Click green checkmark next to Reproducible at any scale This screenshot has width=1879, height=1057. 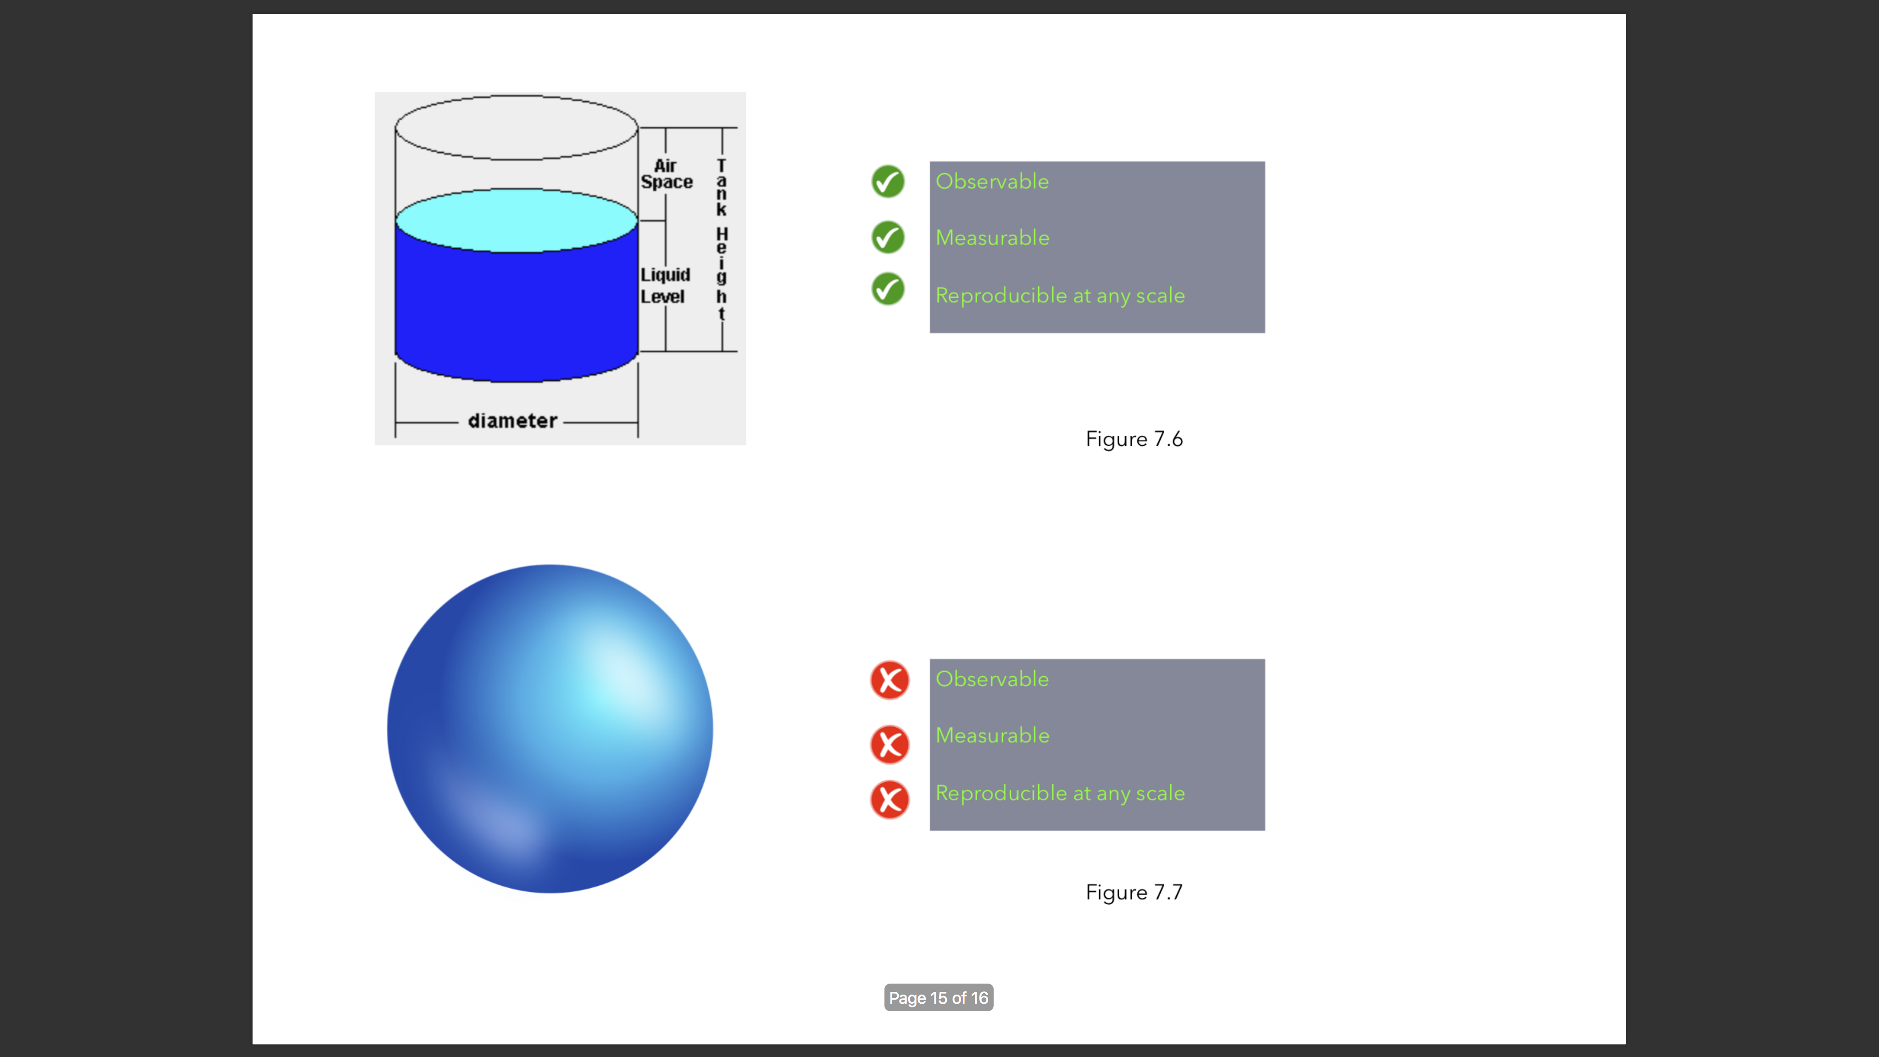[888, 289]
